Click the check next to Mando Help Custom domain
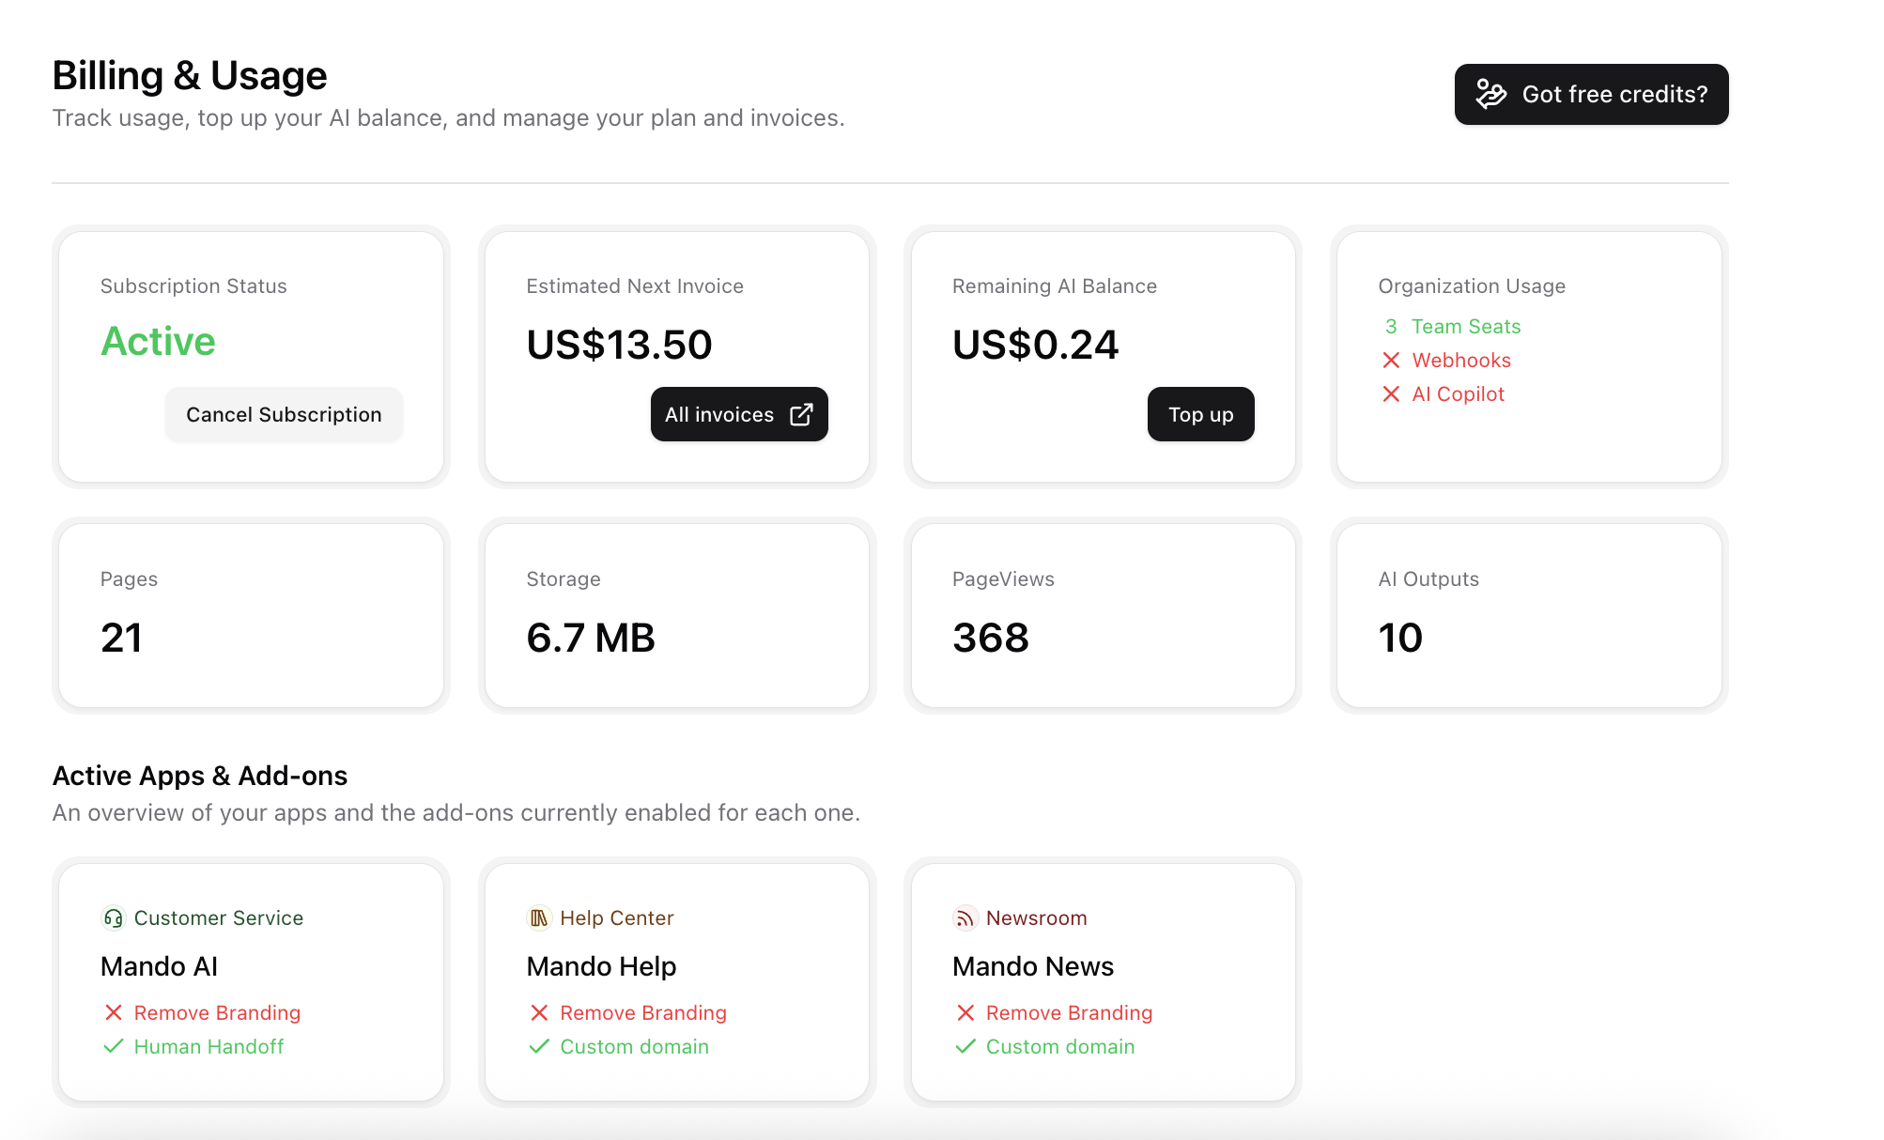 coord(539,1047)
